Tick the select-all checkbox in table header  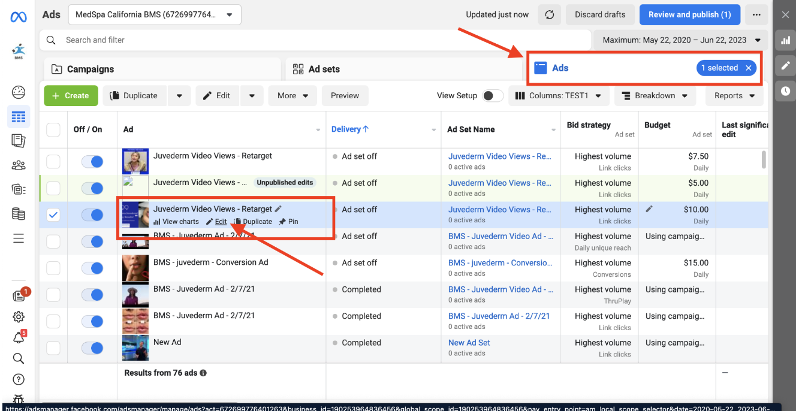pyautogui.click(x=53, y=129)
